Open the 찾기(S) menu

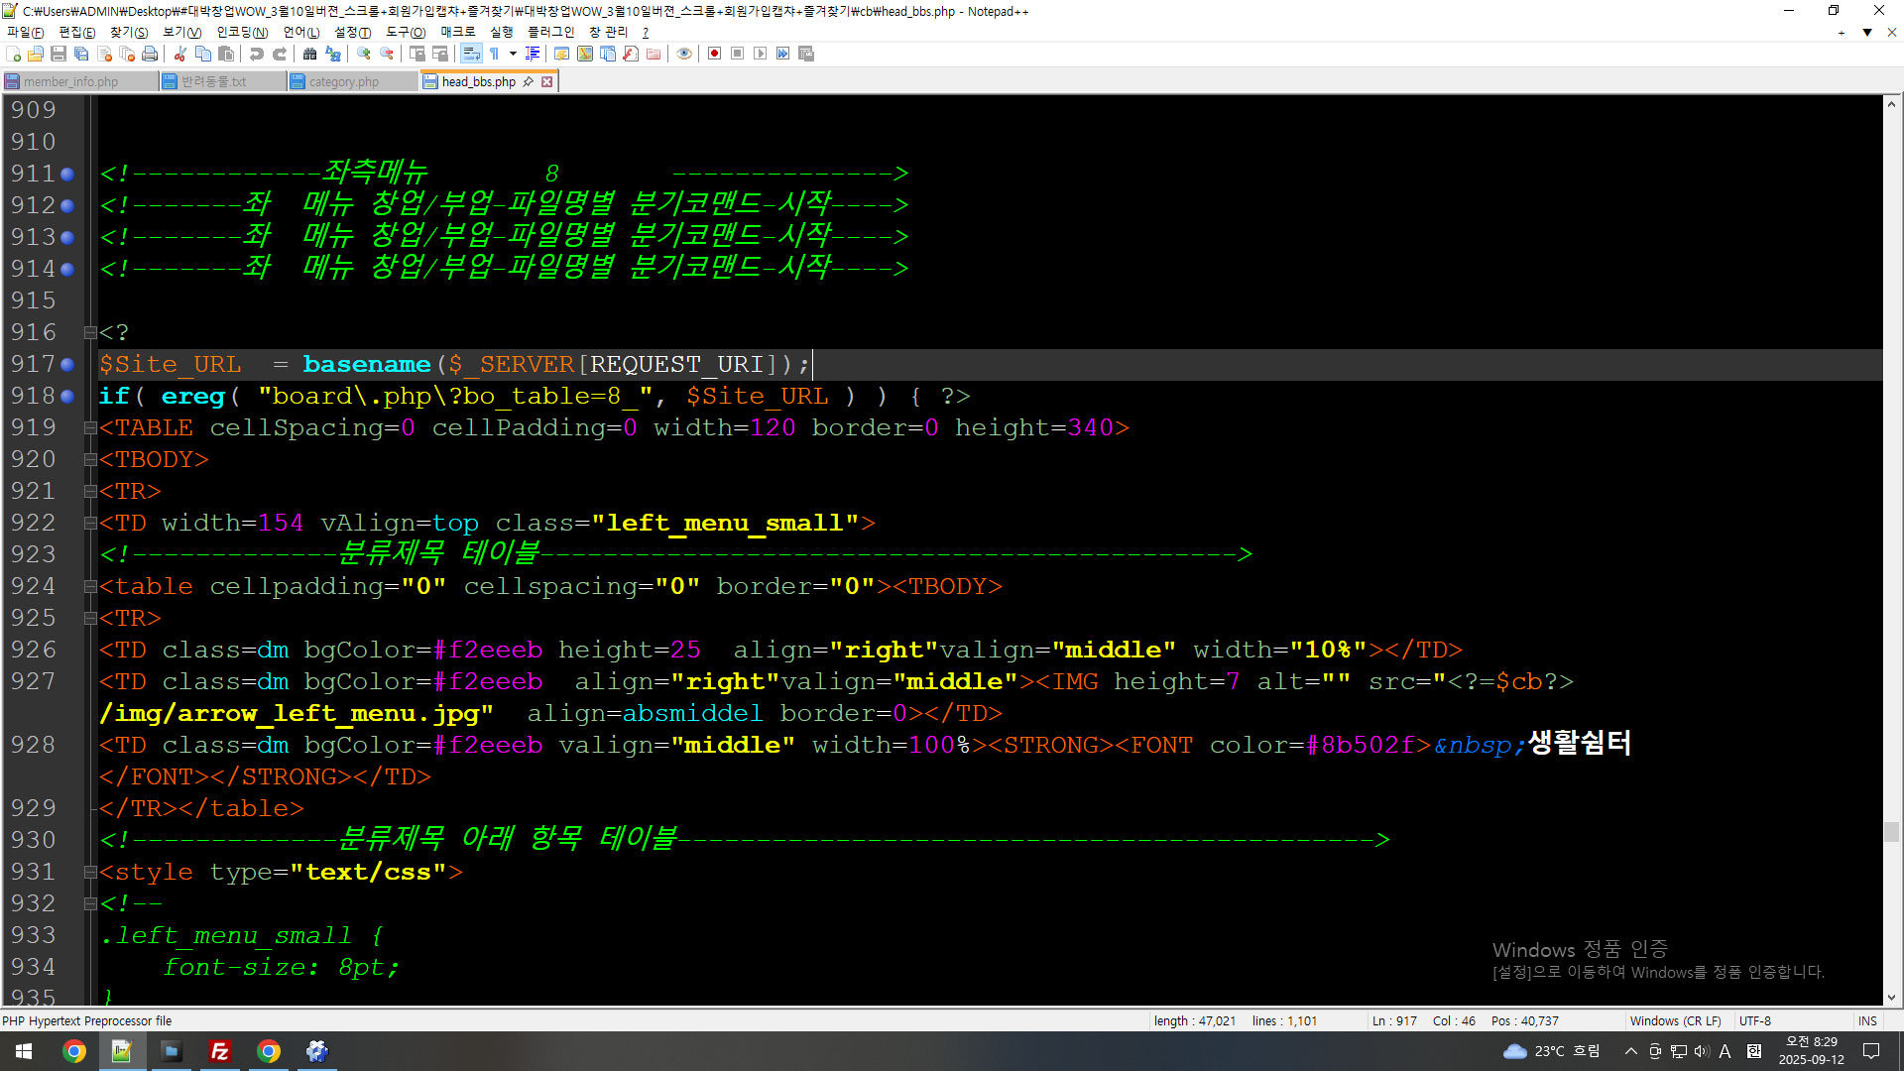pyautogui.click(x=129, y=32)
